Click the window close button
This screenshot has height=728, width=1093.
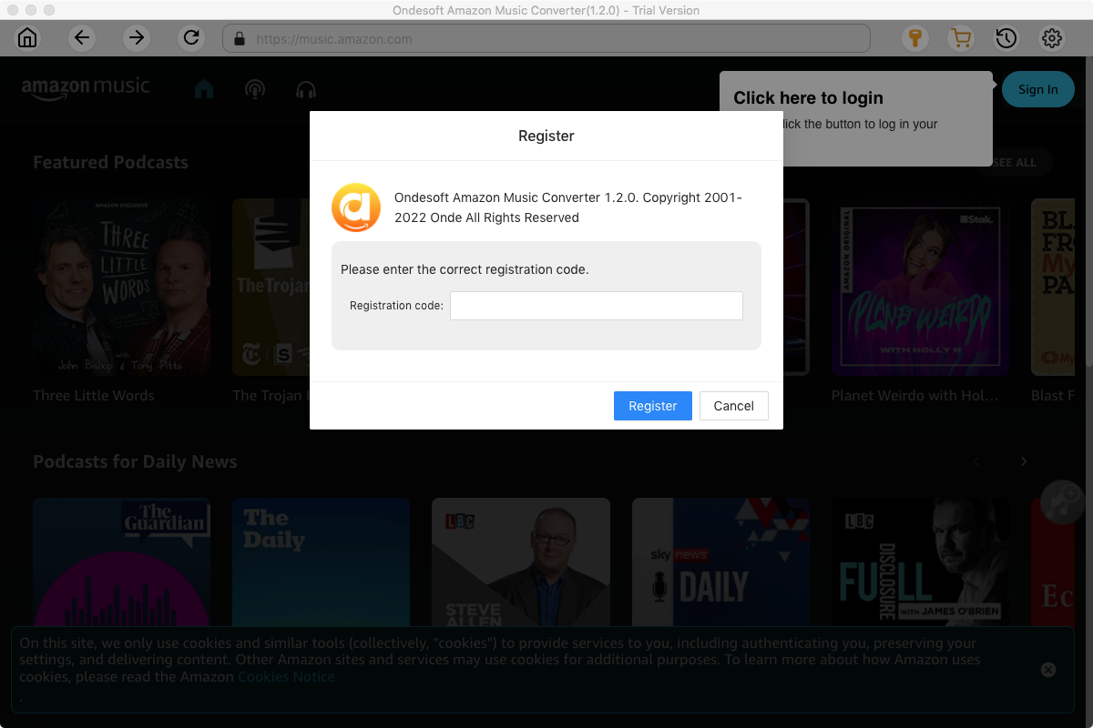tap(13, 10)
